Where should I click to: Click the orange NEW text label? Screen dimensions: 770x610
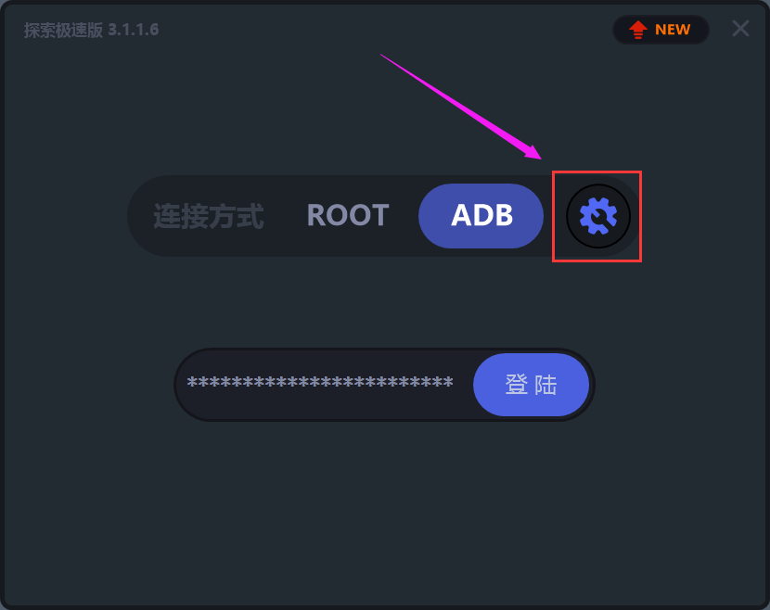point(673,30)
